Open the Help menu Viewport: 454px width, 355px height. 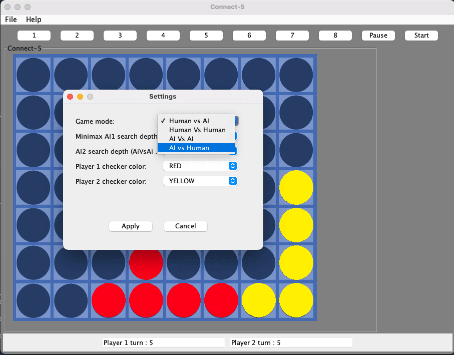pyautogui.click(x=33, y=20)
